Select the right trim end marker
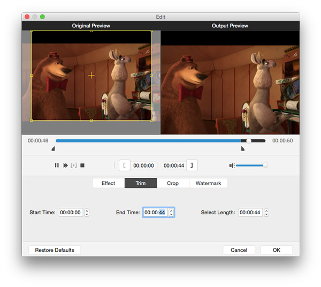Screen dimensions: 321x287 [243, 148]
